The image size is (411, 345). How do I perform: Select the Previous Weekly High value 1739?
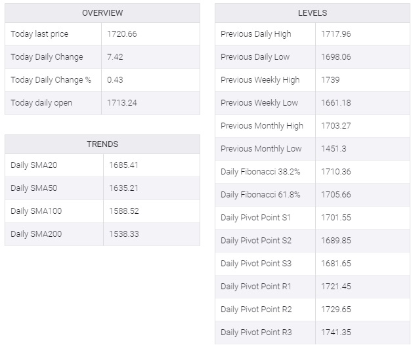332,80
